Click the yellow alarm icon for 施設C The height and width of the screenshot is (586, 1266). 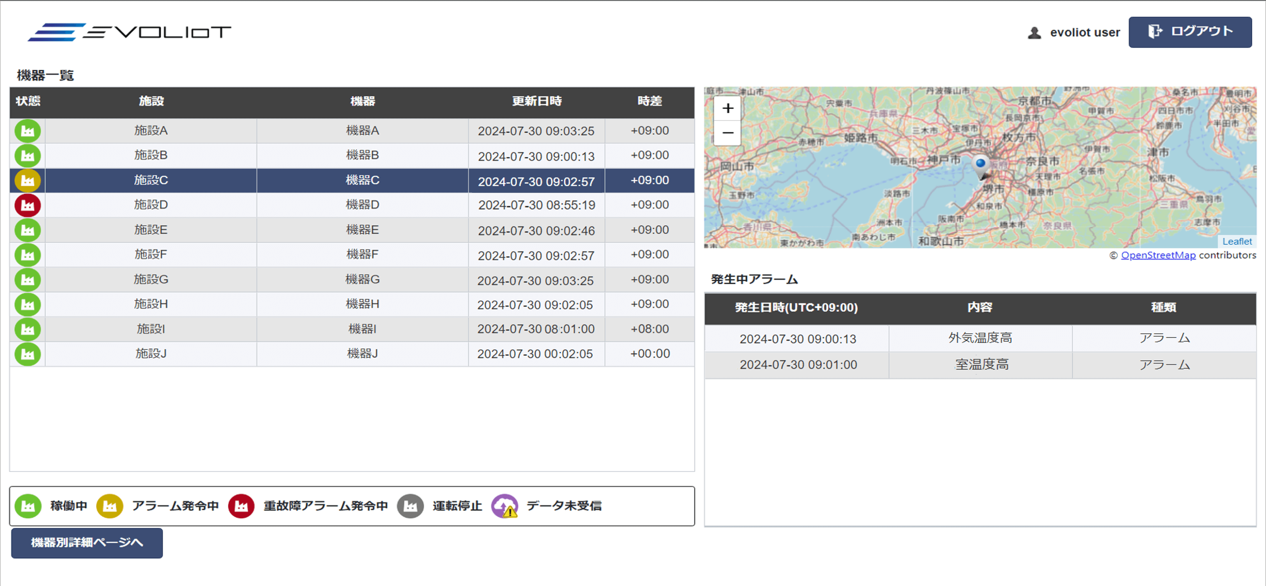[28, 180]
